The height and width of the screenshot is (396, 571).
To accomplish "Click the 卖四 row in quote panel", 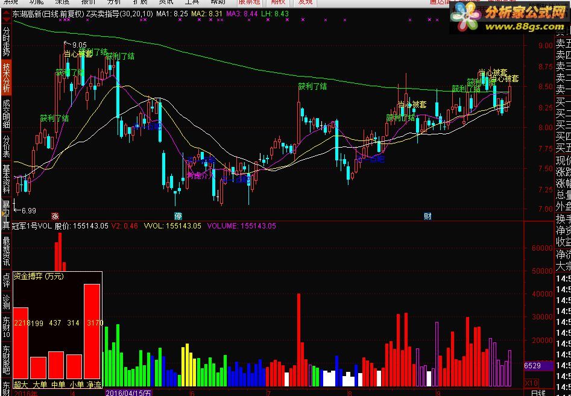I will [563, 55].
